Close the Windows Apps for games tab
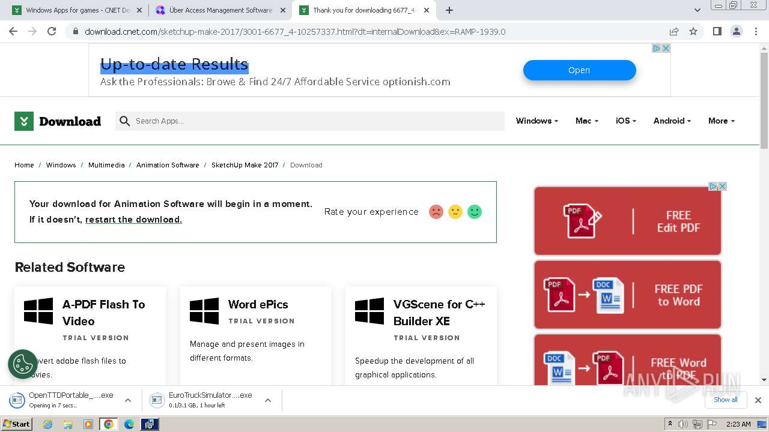Image resolution: width=769 pixels, height=432 pixels. 139,10
